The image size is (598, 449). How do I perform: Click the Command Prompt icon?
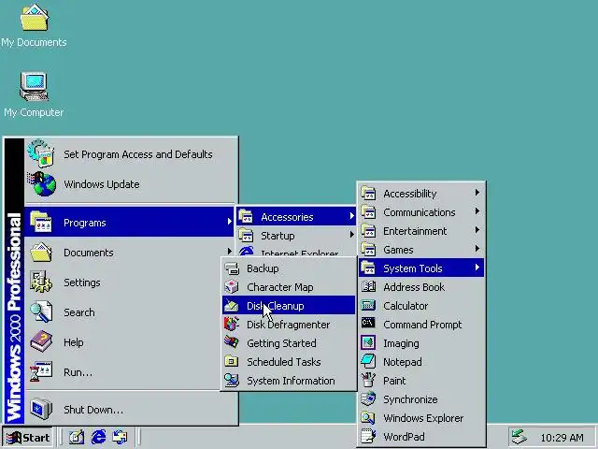[368, 324]
